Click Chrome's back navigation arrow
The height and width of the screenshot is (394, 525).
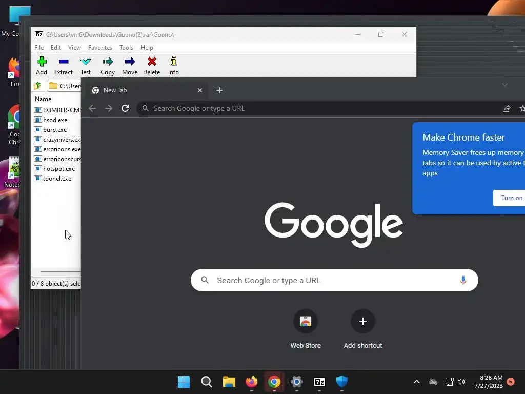click(92, 108)
